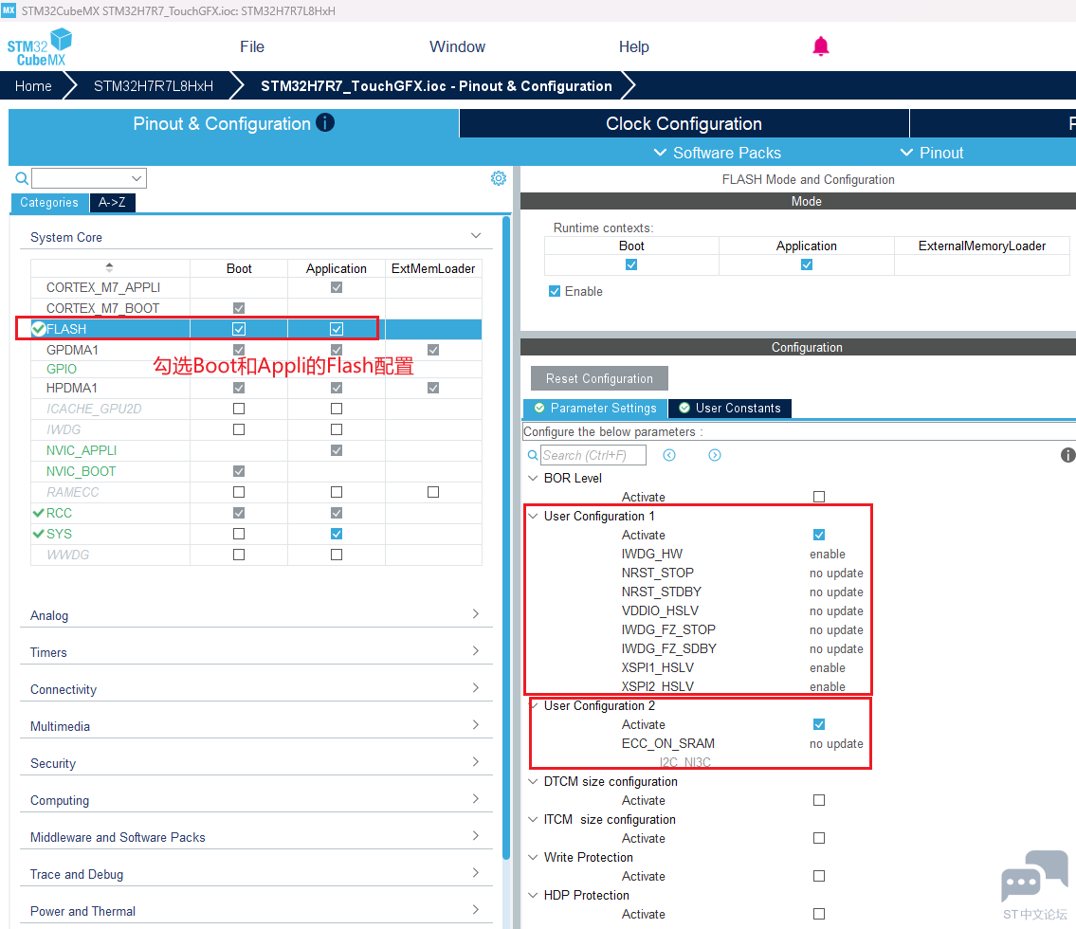Collapse the BOR Level parameter group
This screenshot has width=1076, height=929.
(533, 478)
